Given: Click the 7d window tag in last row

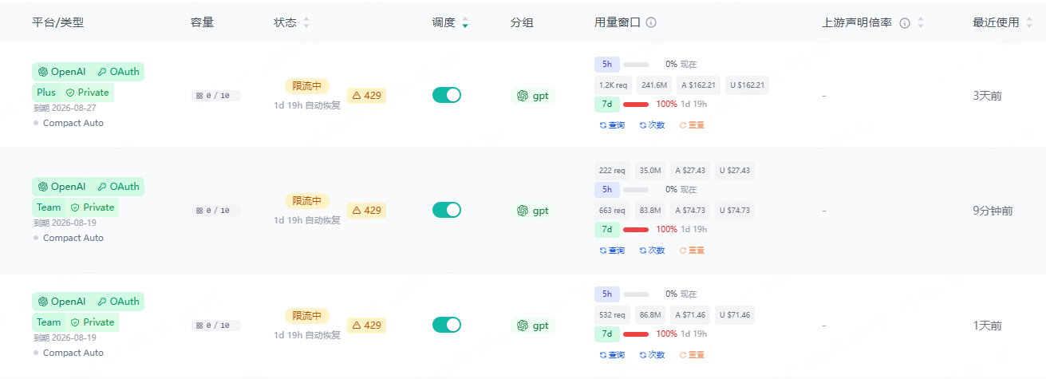Looking at the screenshot, I should point(607,334).
